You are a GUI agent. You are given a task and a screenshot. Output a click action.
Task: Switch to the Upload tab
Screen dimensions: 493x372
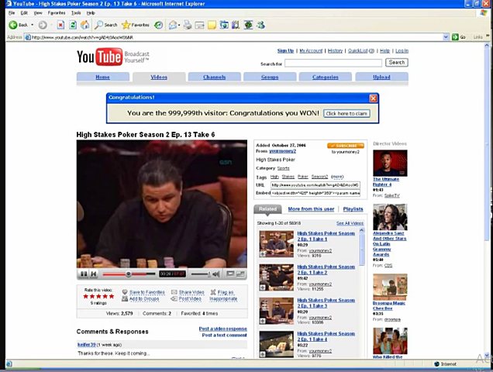click(381, 77)
